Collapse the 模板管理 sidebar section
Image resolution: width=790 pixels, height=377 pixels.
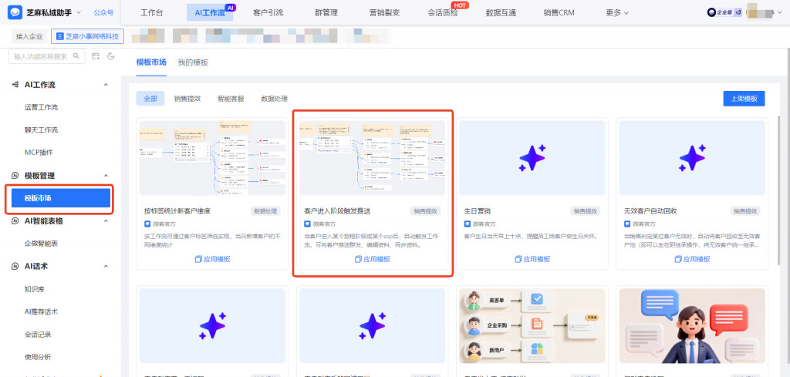tap(106, 175)
